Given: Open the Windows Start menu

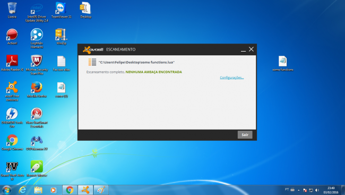Looking at the screenshot, I should click(x=7, y=190).
